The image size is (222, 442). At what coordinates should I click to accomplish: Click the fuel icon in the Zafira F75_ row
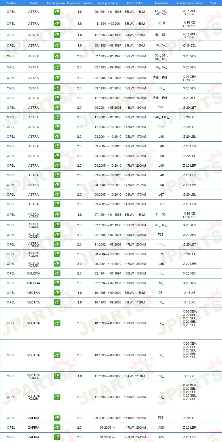coord(57,418)
